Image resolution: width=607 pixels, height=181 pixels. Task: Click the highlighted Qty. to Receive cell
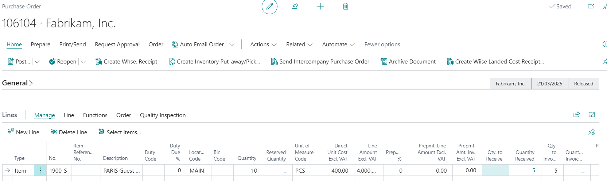click(x=495, y=170)
